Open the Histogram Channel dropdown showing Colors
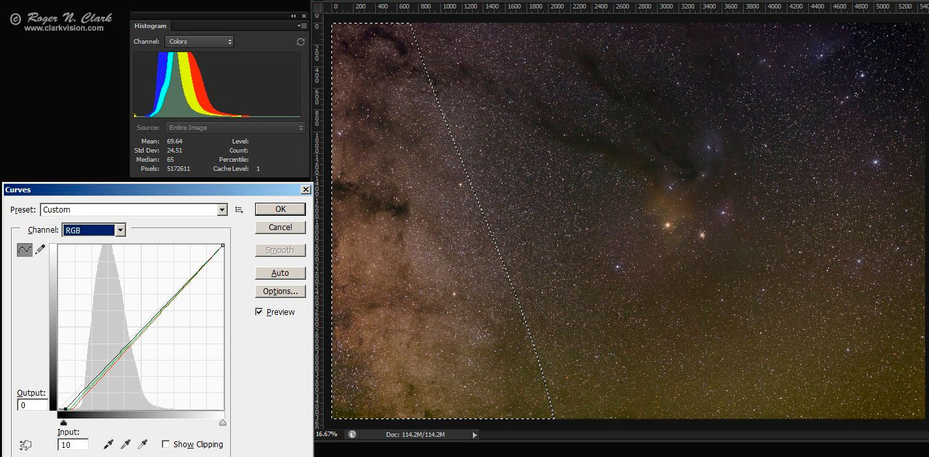The image size is (929, 457). click(199, 42)
